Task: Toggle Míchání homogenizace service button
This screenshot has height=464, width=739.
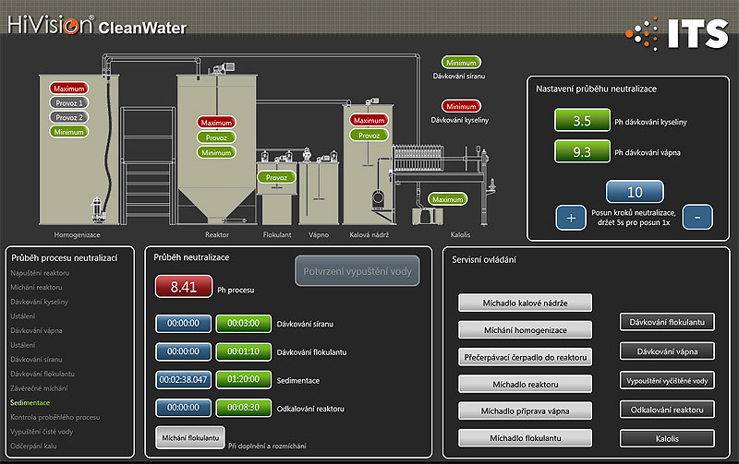Action: (x=525, y=329)
